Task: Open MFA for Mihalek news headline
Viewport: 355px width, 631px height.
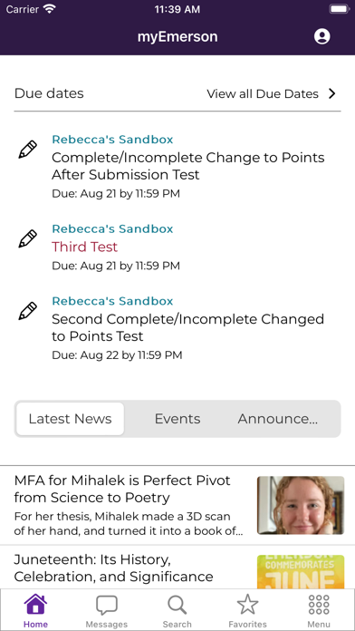Action: tap(122, 489)
